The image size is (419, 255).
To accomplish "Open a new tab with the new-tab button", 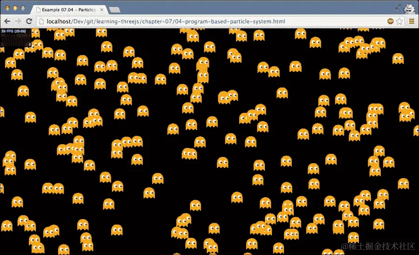I will [115, 10].
